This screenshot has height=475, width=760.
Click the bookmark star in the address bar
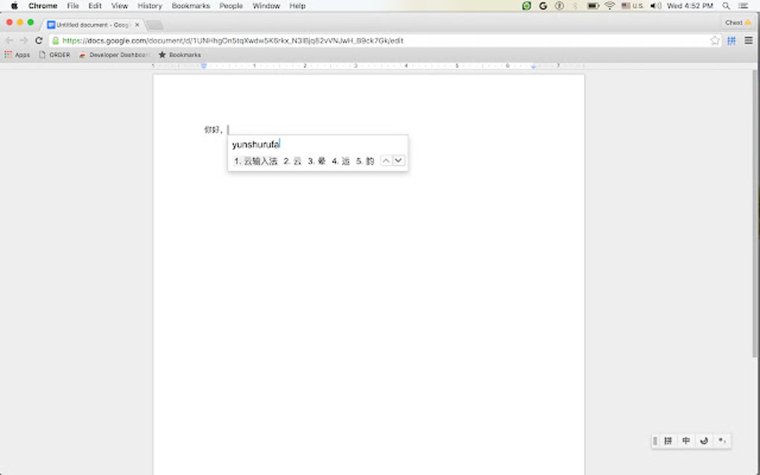[x=713, y=41]
